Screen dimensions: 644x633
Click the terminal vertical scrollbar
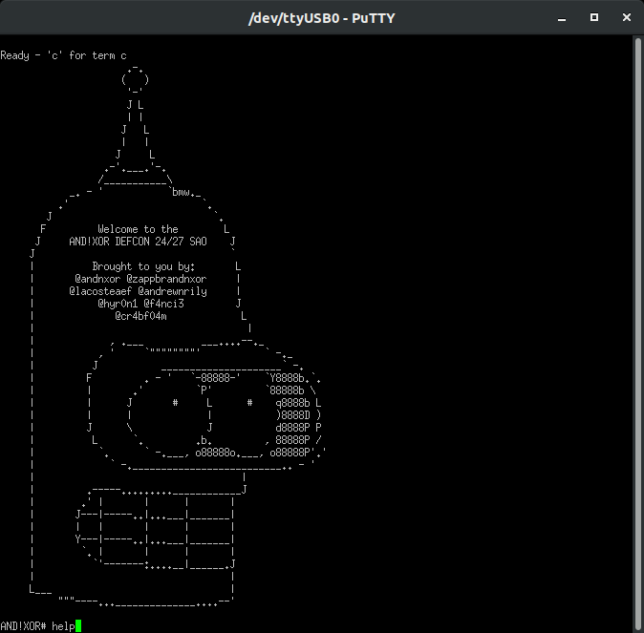pos(638,334)
